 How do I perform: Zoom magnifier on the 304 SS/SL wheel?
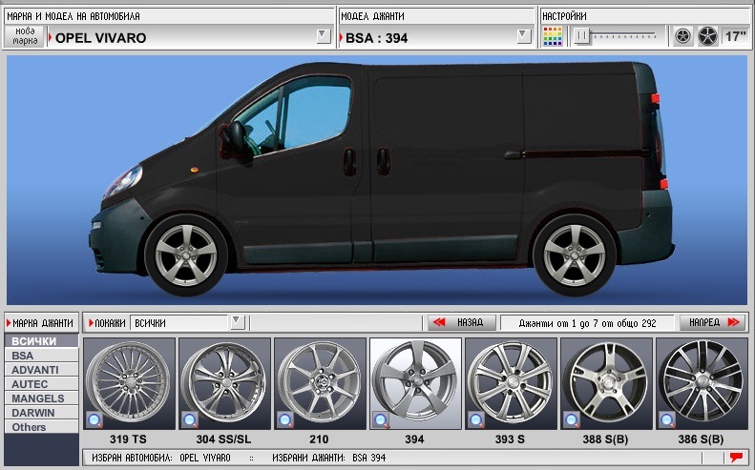[x=190, y=419]
